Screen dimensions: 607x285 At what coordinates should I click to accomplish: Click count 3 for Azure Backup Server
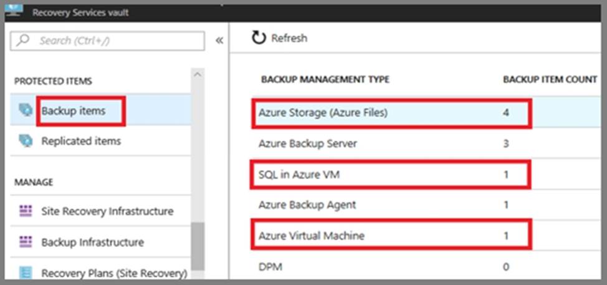[506, 144]
